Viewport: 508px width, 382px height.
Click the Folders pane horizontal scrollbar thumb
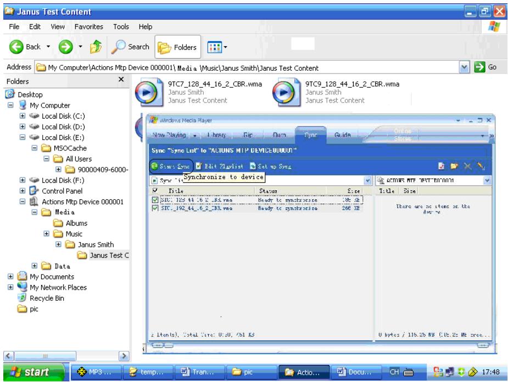click(x=45, y=356)
